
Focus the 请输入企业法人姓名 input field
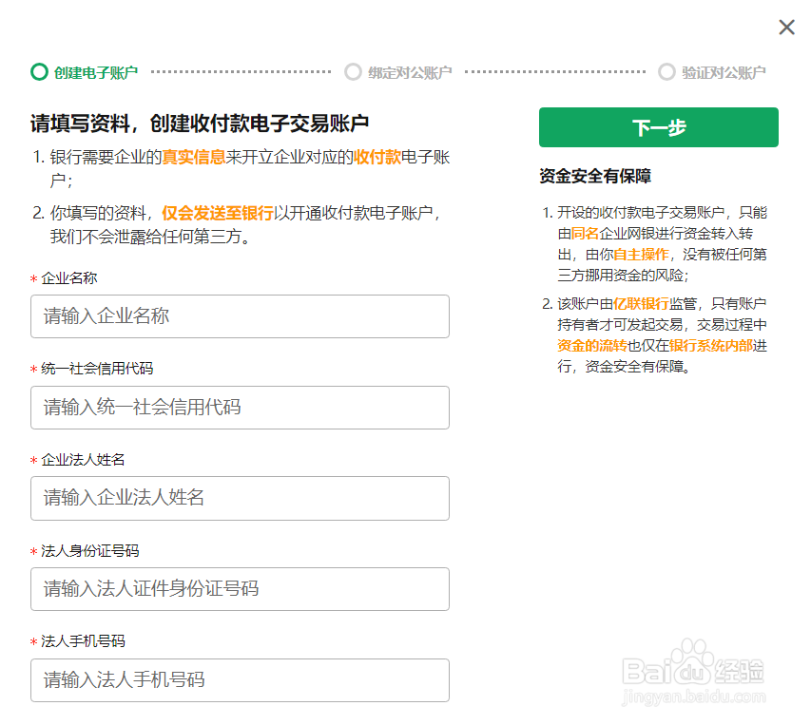[240, 498]
